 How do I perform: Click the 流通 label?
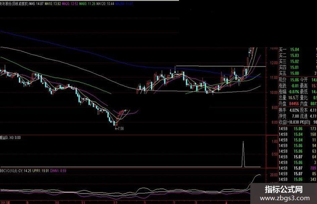pyautogui.click(x=304, y=116)
